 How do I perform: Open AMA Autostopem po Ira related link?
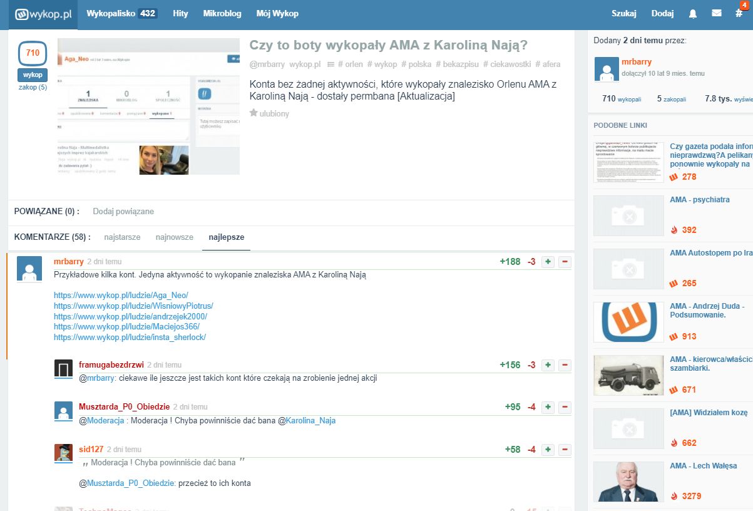coord(711,253)
